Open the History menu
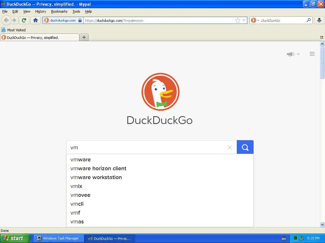Image resolution: width=325 pixels, height=243 pixels. coord(40,11)
